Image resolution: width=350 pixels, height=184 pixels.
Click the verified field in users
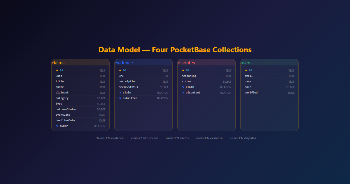coord(269,93)
